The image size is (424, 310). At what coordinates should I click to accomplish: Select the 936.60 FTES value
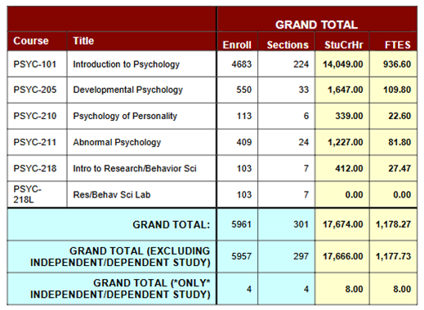397,64
